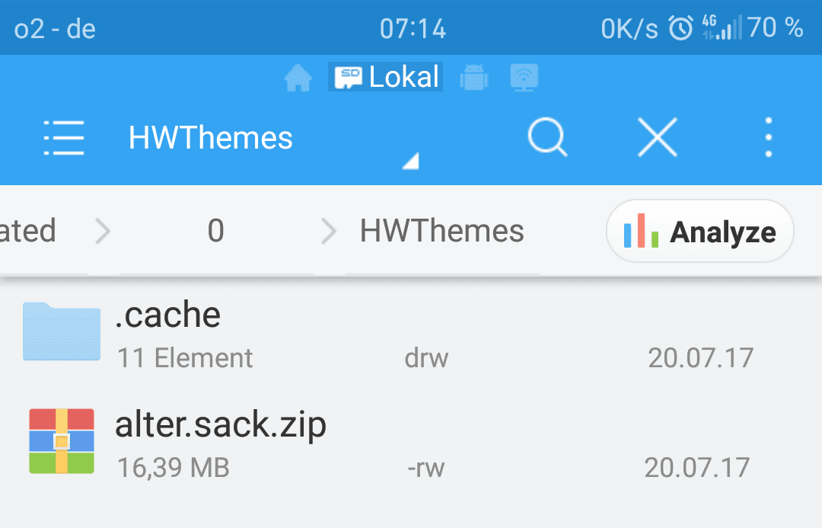Select the HWThemes breadcrumb entry

pyautogui.click(x=442, y=230)
